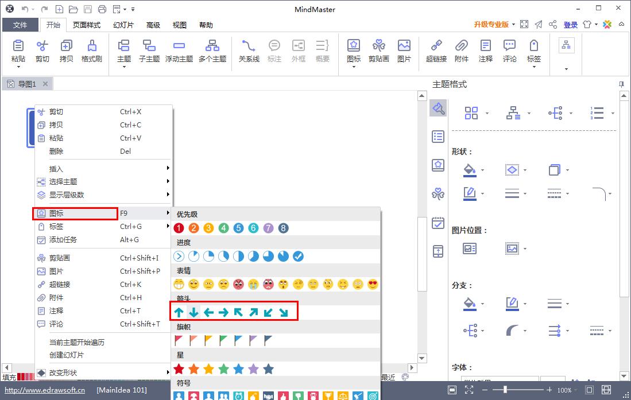The image size is (631, 400).
Task: Expand the 显示层级数 submenu
Action: pos(103,195)
